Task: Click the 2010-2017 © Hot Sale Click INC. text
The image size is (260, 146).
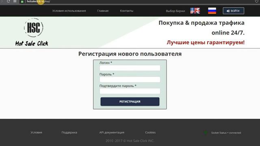Action: point(130,141)
